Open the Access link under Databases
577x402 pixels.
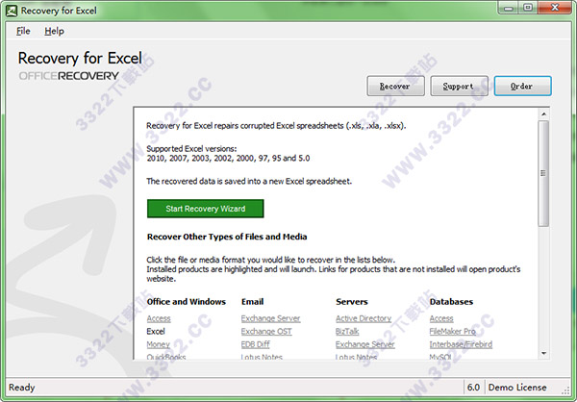pyautogui.click(x=441, y=318)
